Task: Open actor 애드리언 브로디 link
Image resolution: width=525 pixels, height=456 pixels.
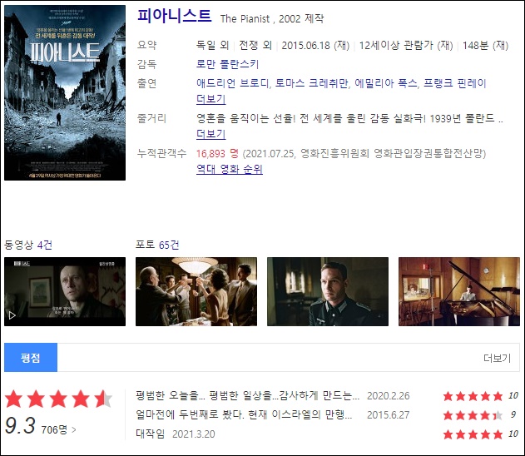Action: point(233,83)
